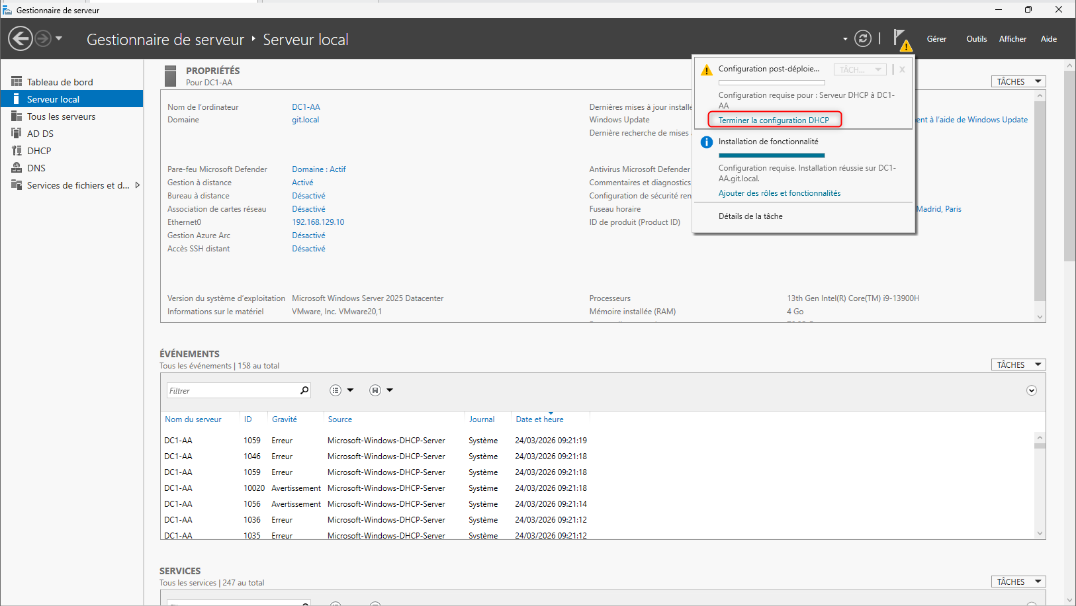Click the warning icon in notification popup
Viewport: 1076px width, 606px height.
click(707, 69)
